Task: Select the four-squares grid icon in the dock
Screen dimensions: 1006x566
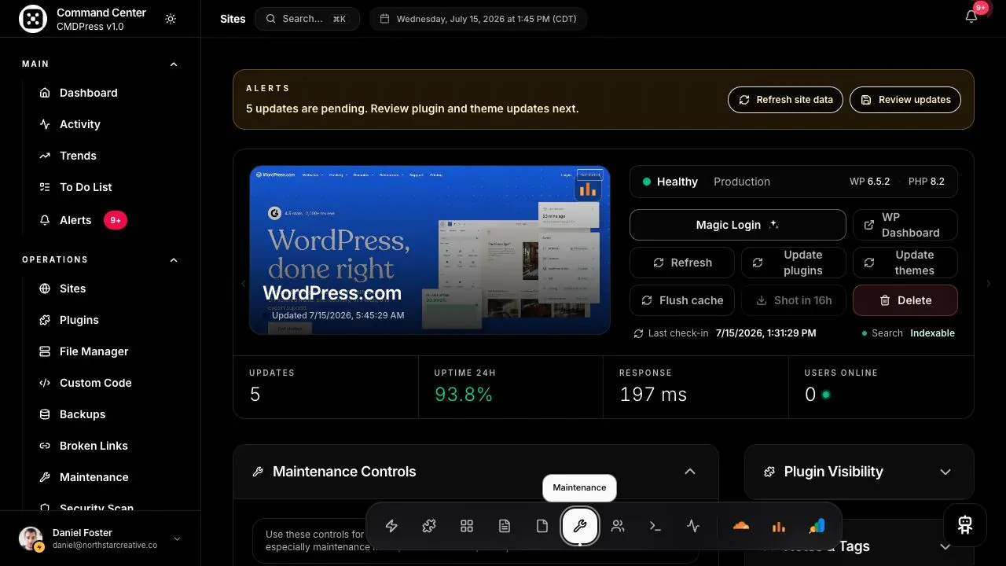Action: (x=467, y=526)
